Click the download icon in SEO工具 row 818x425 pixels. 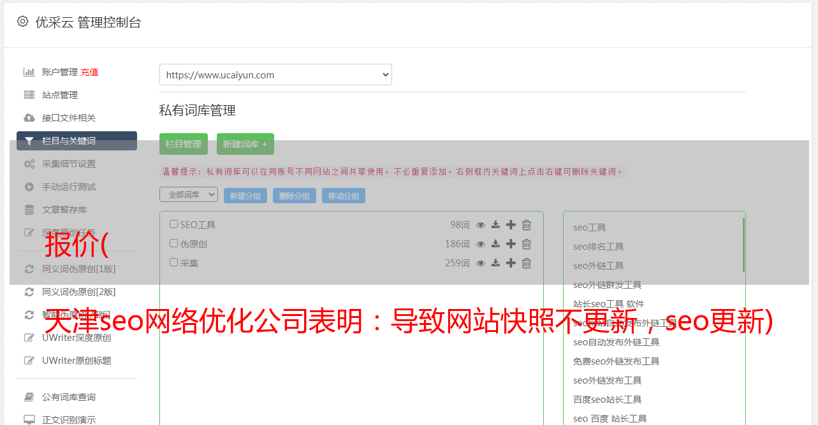(495, 225)
